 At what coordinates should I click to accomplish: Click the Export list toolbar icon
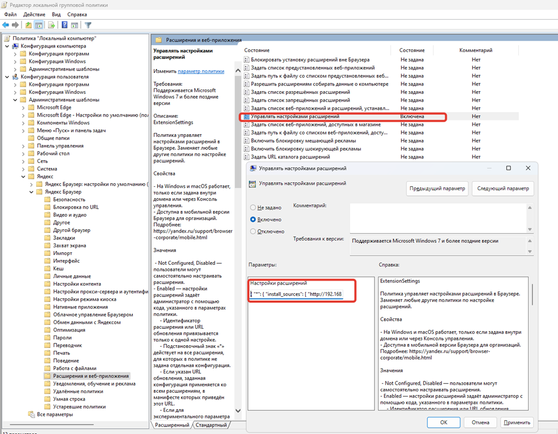pos(50,24)
